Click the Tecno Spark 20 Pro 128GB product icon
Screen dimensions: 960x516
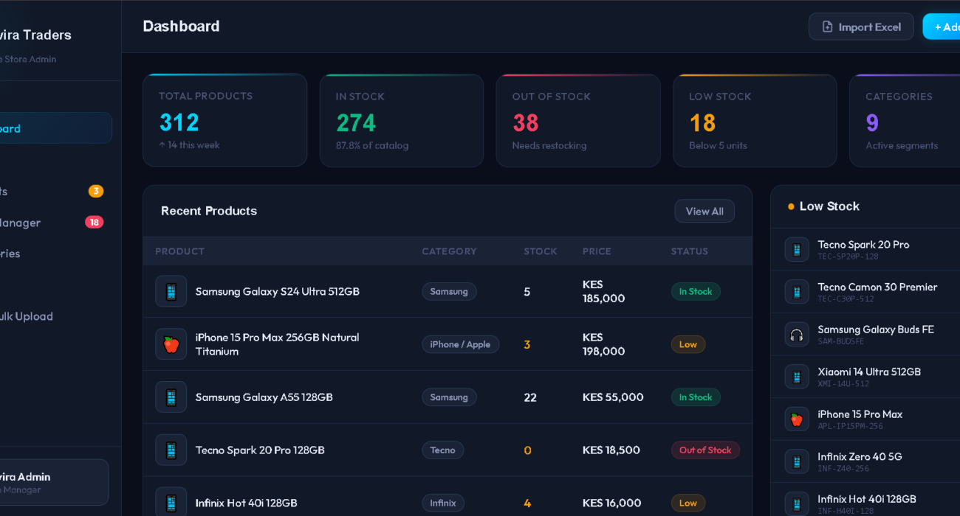point(171,450)
